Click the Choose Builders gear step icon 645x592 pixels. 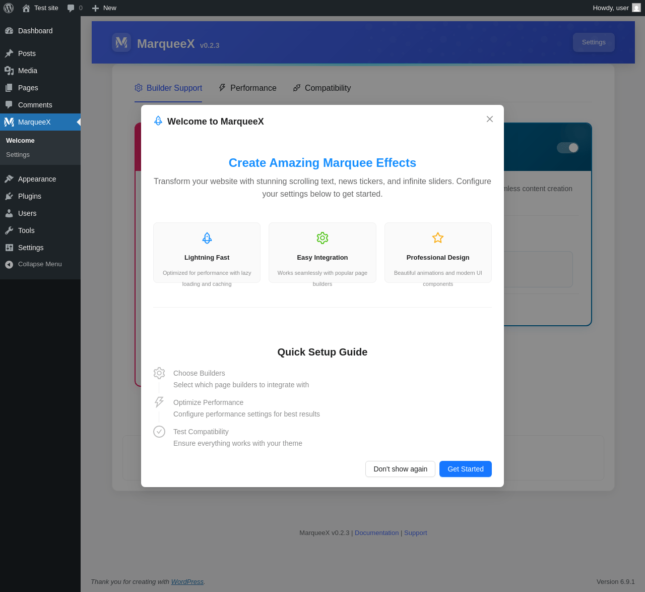159,373
